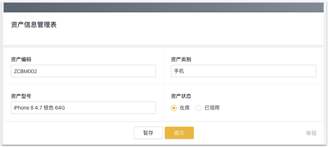Focus the 资产类别 field showing 手机
This screenshot has width=328, height=147.
point(243,71)
